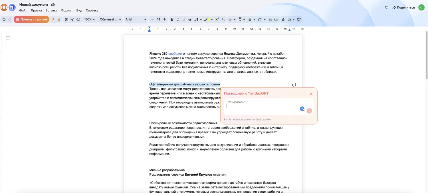Click the 'Поделиться' share button
The image size is (428, 193).
point(403,7)
